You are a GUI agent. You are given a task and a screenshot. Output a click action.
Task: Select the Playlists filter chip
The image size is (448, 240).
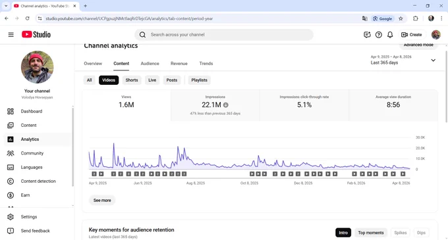point(199,80)
